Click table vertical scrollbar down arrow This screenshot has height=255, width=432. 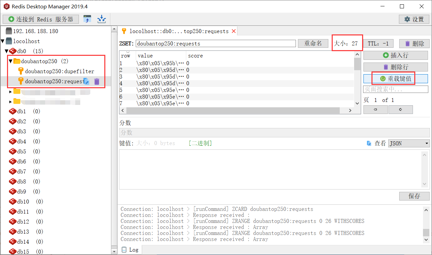tap(357, 104)
